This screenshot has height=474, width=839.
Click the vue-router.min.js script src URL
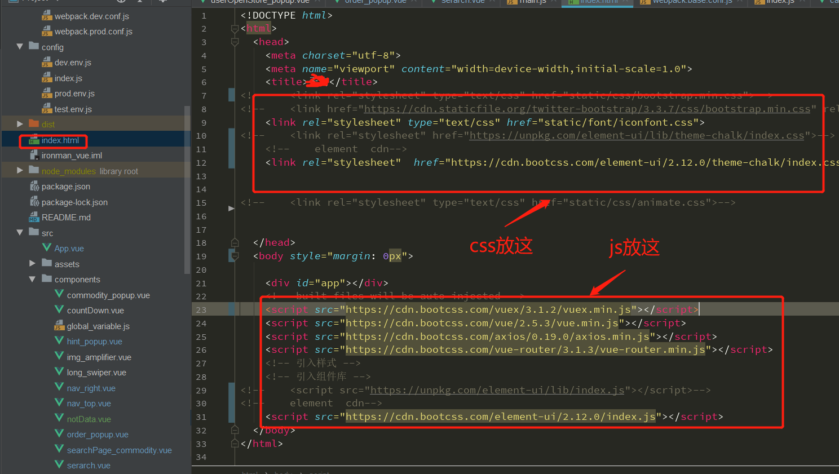[525, 349]
